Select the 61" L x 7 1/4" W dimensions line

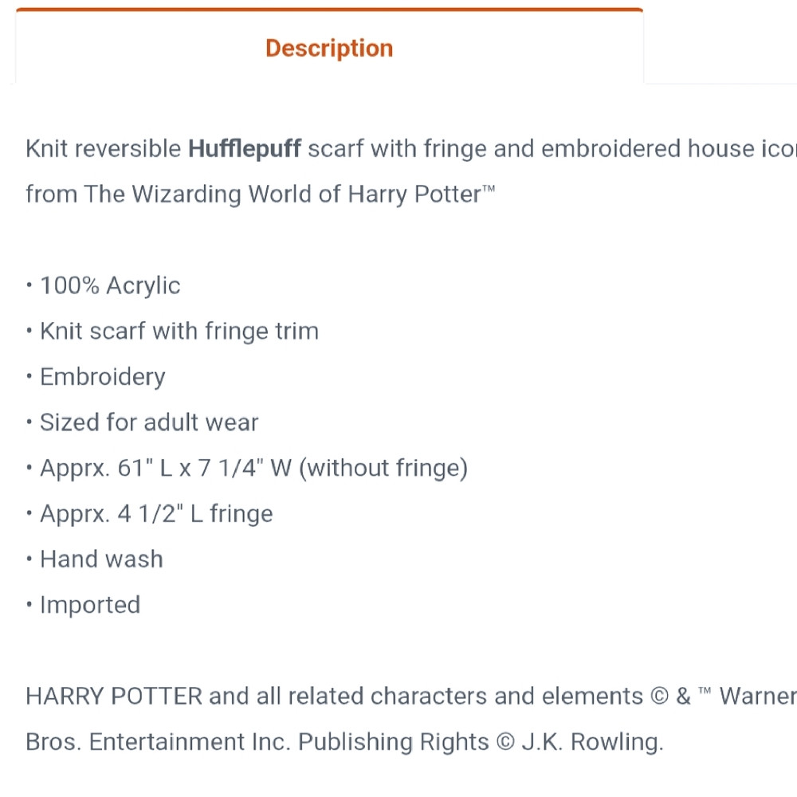[253, 468]
